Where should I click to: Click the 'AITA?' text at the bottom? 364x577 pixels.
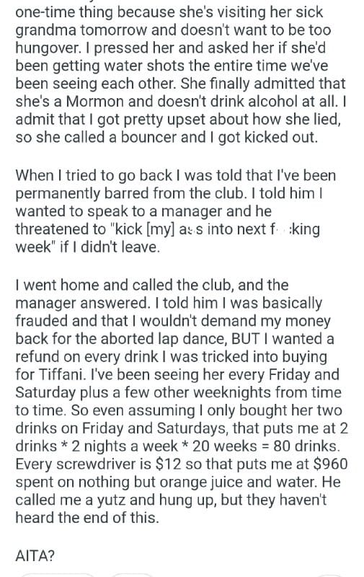(x=35, y=555)
